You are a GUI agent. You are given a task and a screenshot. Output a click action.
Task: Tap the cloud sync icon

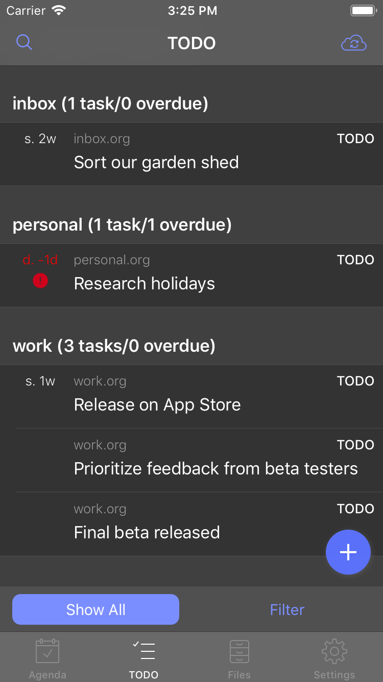[x=354, y=43]
